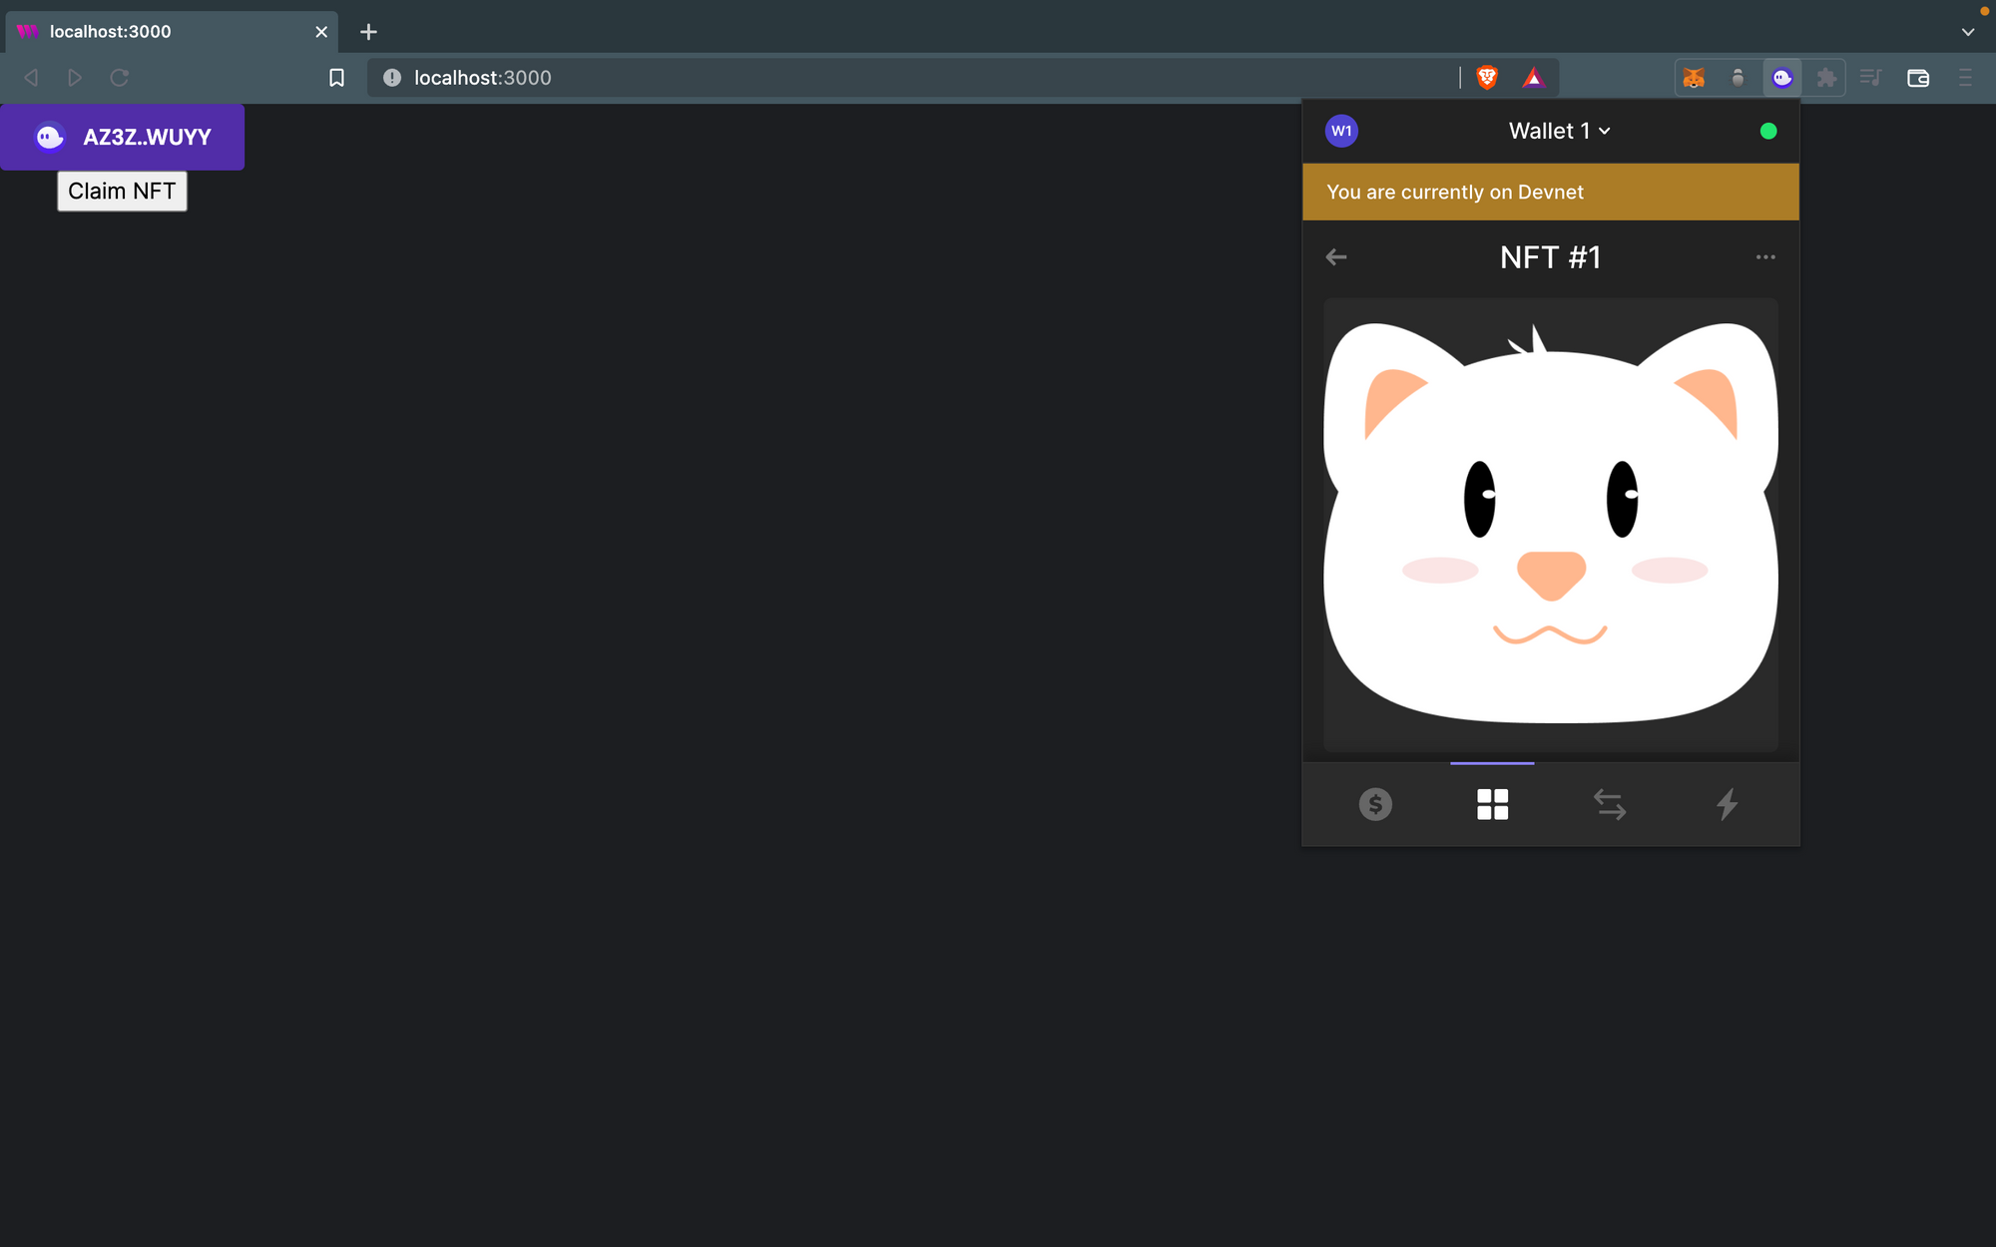Open the Phantom extension icon

point(1782,78)
